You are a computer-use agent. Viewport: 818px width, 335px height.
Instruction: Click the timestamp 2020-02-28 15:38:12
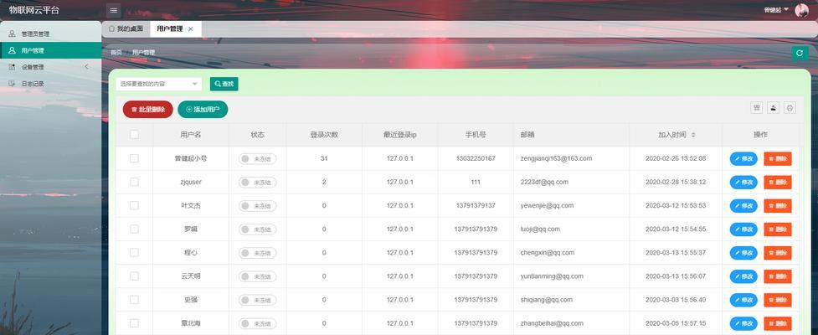click(x=676, y=182)
